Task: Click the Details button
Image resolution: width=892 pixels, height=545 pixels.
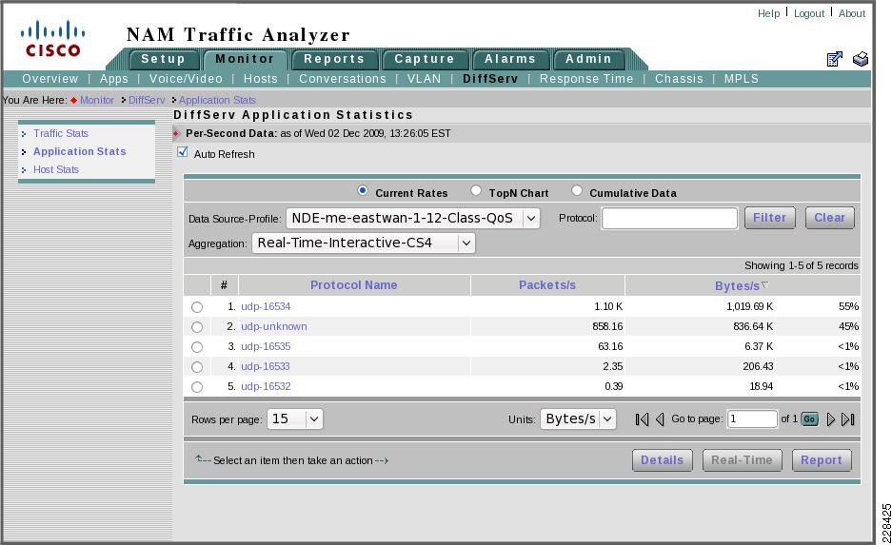Action: pyautogui.click(x=663, y=460)
